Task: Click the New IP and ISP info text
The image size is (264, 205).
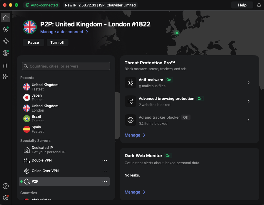Action: pyautogui.click(x=100, y=5)
